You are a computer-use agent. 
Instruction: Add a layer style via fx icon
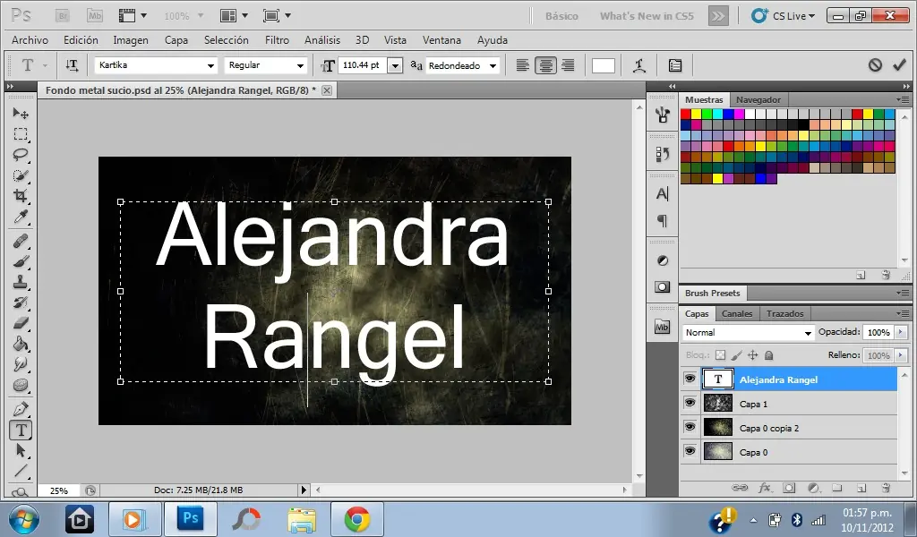pyautogui.click(x=763, y=488)
